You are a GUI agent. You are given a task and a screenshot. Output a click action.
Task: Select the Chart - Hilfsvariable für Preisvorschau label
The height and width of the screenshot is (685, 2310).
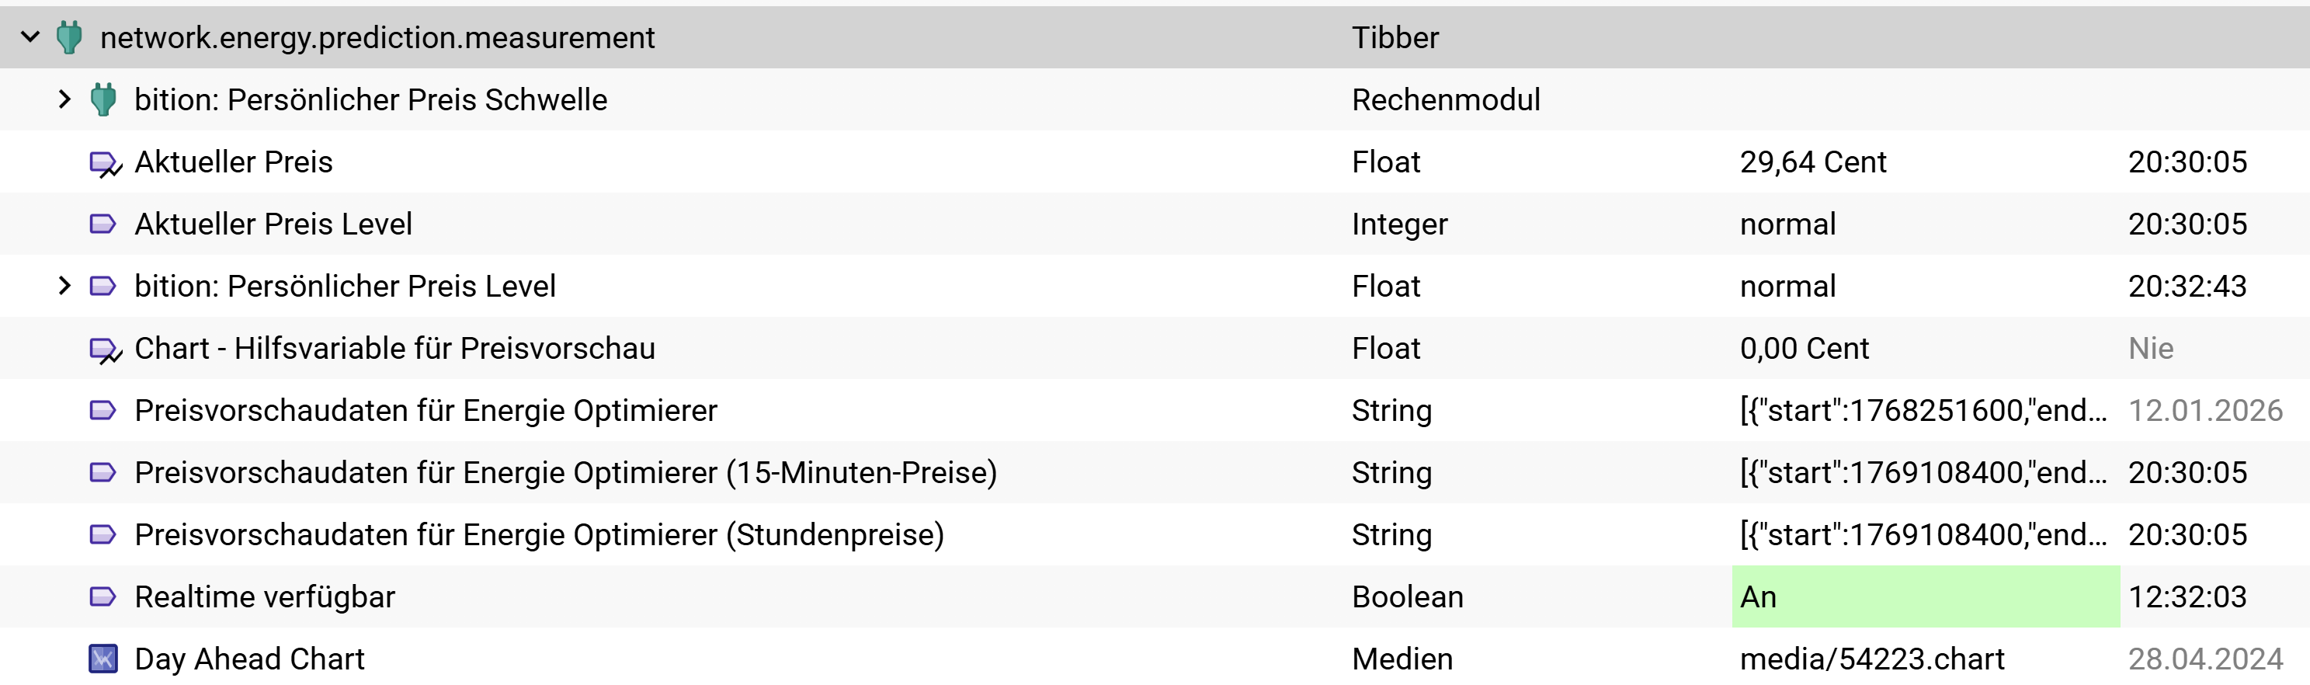click(x=394, y=348)
